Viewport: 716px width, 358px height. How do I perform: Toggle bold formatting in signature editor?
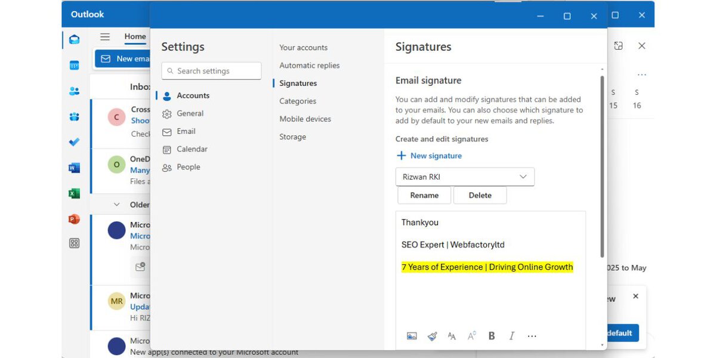pos(492,336)
